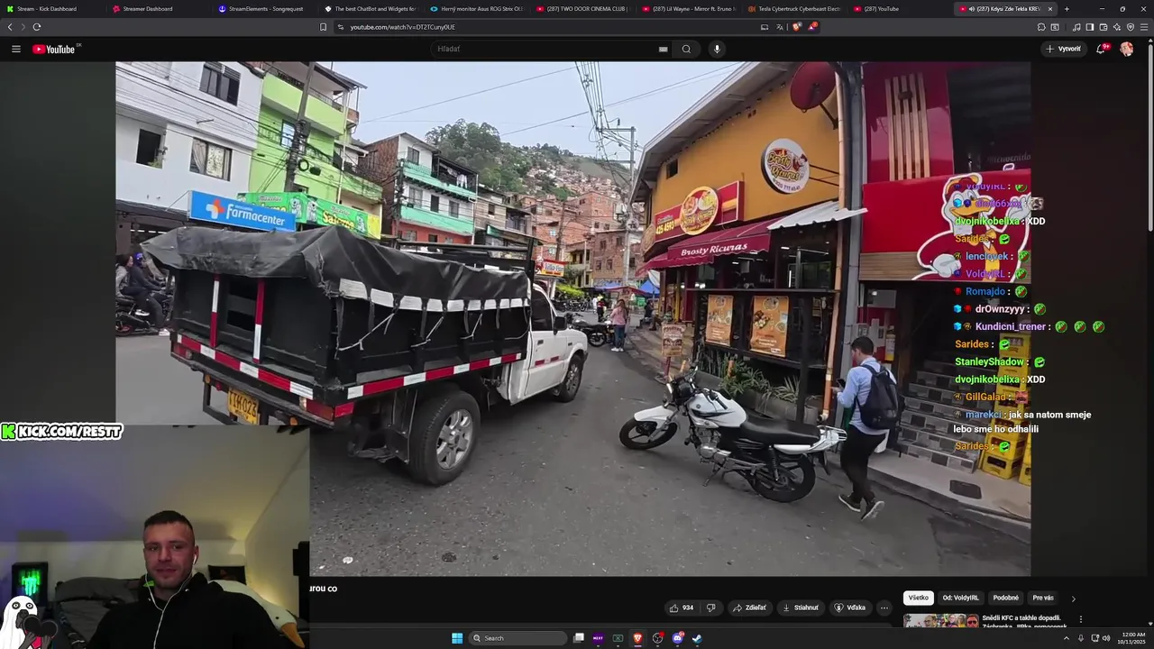Click the volume icon in system tray
The width and height of the screenshot is (1154, 649).
(x=1106, y=638)
